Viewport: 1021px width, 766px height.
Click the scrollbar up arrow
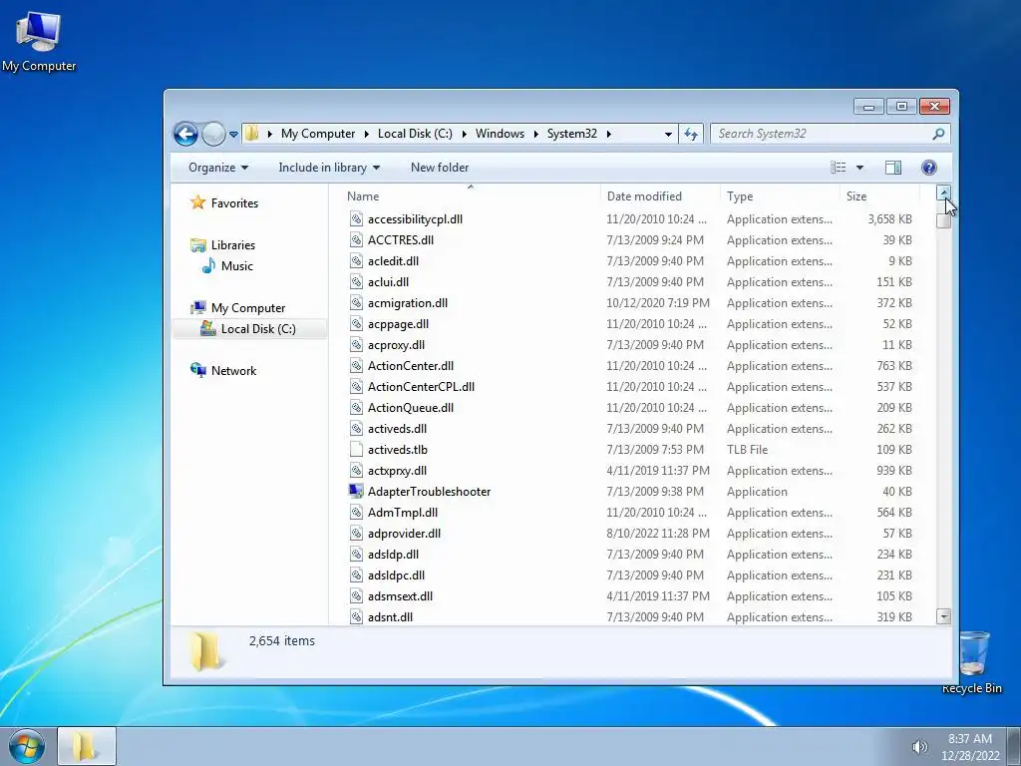coord(943,192)
